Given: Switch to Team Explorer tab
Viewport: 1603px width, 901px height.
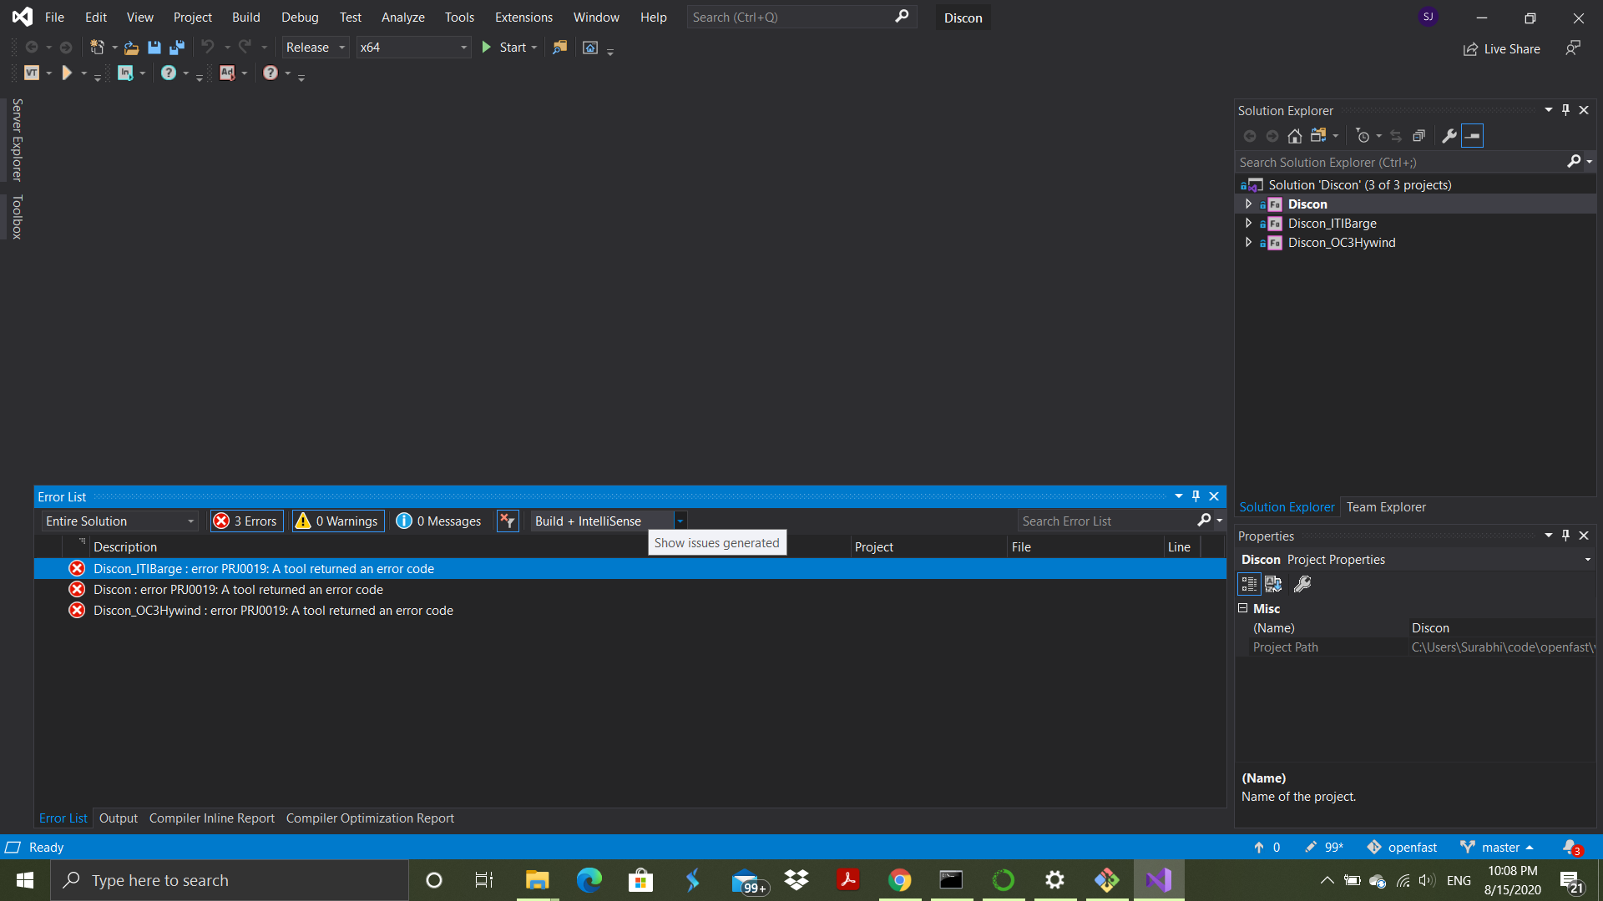Looking at the screenshot, I should [x=1386, y=506].
